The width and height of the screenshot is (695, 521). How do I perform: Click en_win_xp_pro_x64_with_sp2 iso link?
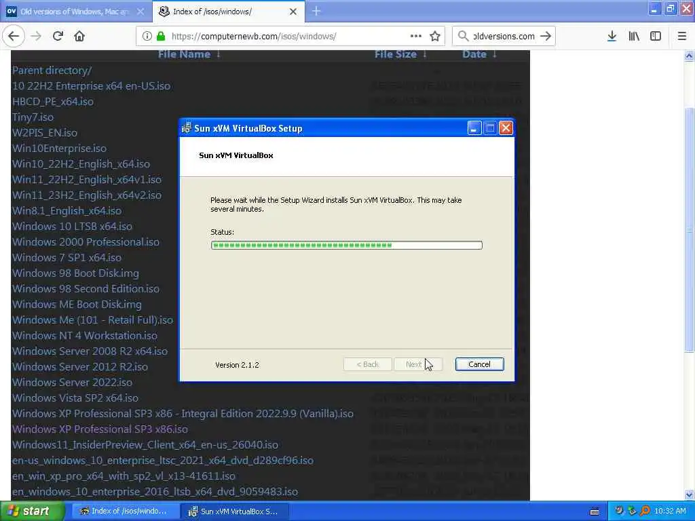[x=124, y=476]
